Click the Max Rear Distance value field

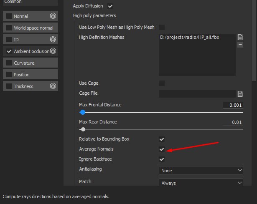coord(233,122)
